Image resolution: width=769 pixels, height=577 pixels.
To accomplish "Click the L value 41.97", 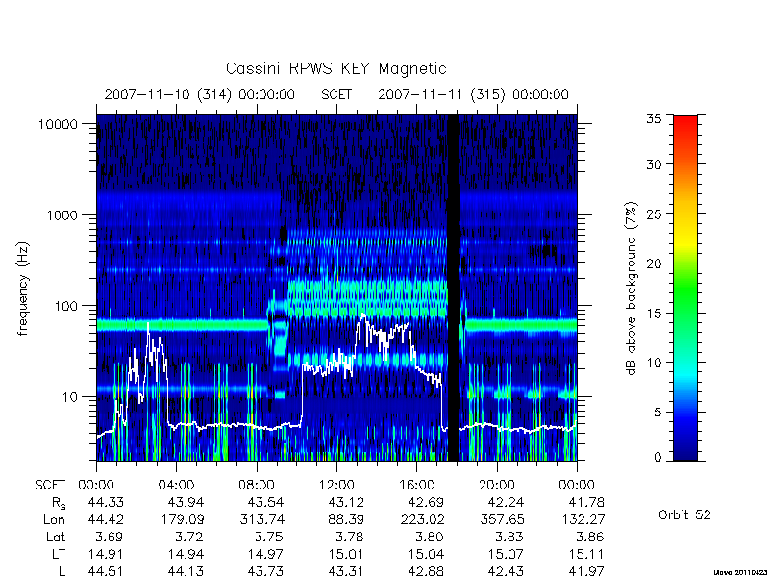I will (x=585, y=571).
